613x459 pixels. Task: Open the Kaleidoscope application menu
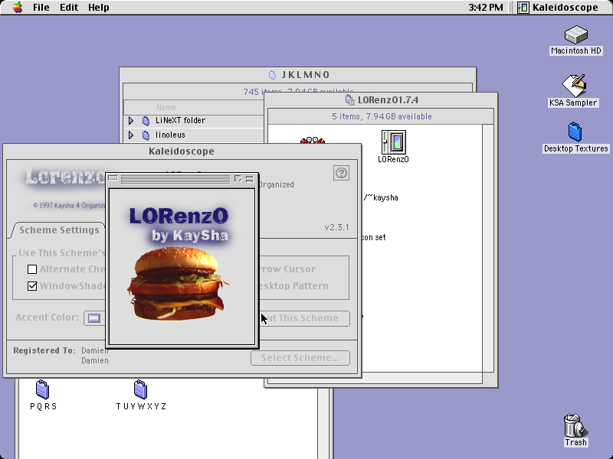[x=559, y=7]
